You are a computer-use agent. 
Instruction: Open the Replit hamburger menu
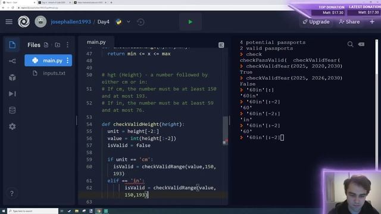pyautogui.click(x=9, y=22)
